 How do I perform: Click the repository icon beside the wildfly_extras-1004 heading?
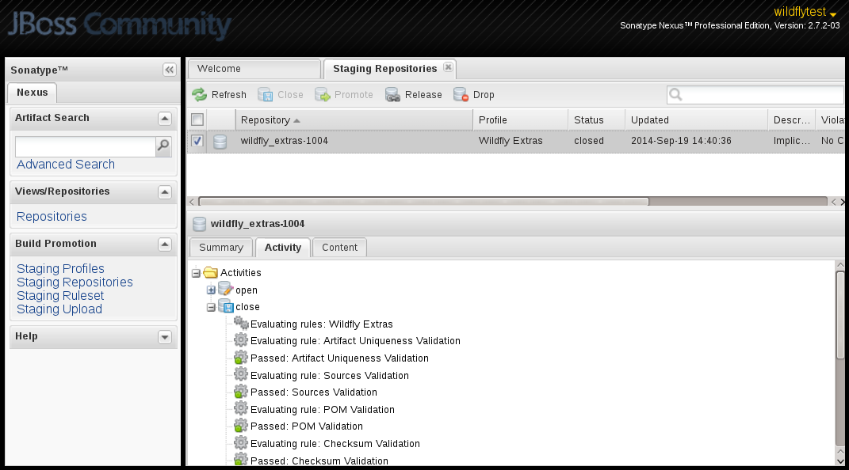[199, 224]
